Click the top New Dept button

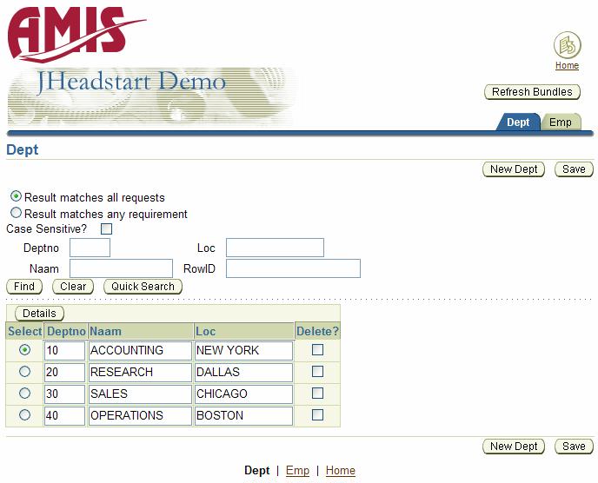514,169
